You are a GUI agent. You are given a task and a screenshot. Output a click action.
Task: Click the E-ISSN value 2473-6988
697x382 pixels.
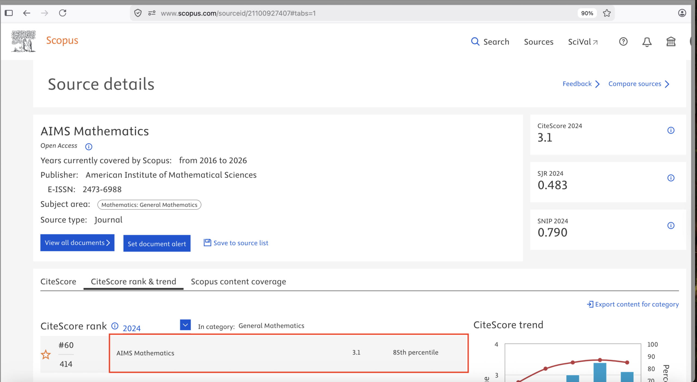102,189
